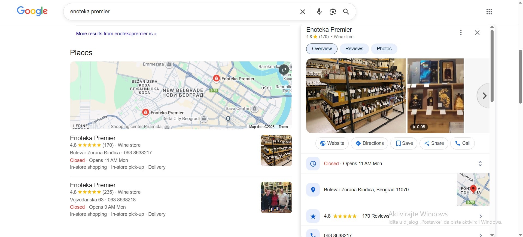523x237 pixels.
Task: Click the Places heading
Action: (x=81, y=53)
